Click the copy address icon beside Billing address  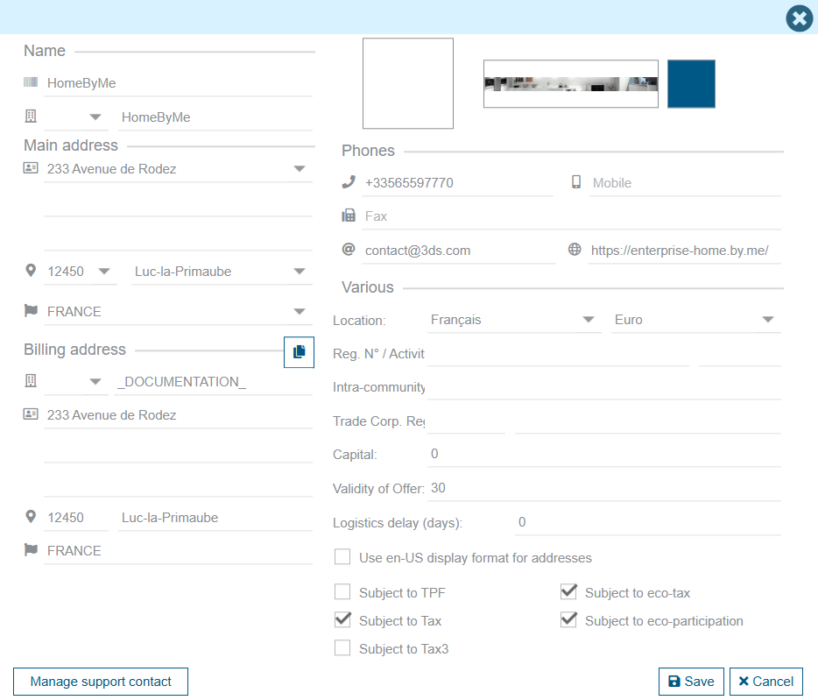[x=299, y=351]
